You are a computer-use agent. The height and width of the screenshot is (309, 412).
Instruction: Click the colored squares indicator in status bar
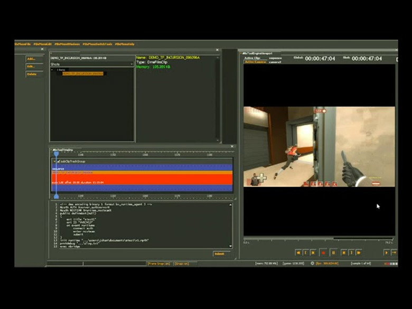[x=391, y=264]
